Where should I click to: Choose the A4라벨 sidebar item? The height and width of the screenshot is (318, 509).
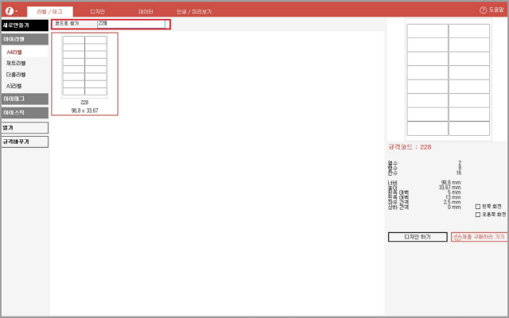point(25,52)
